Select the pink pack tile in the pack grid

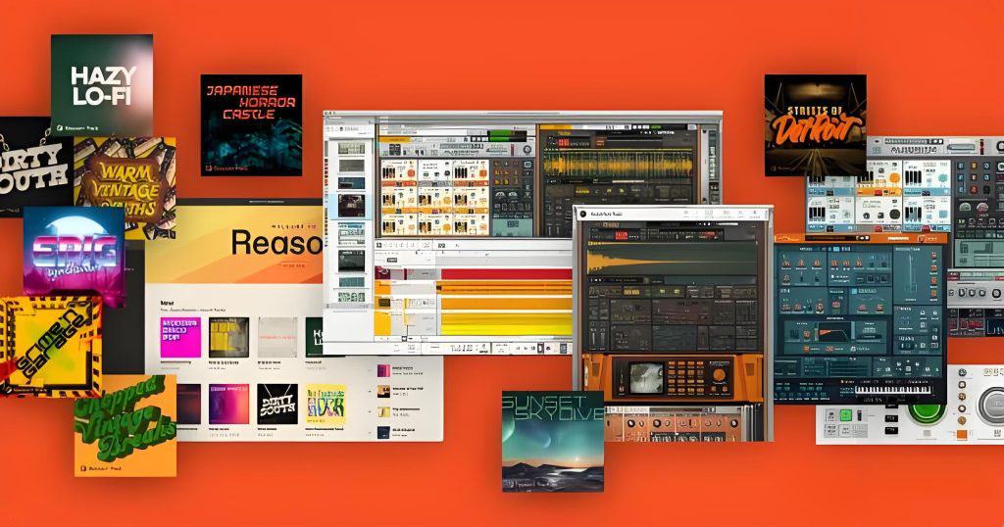(x=180, y=337)
